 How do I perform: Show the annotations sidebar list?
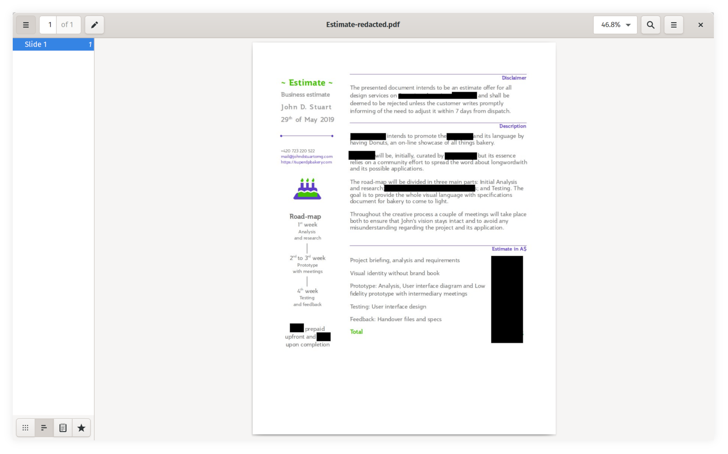[x=63, y=428]
